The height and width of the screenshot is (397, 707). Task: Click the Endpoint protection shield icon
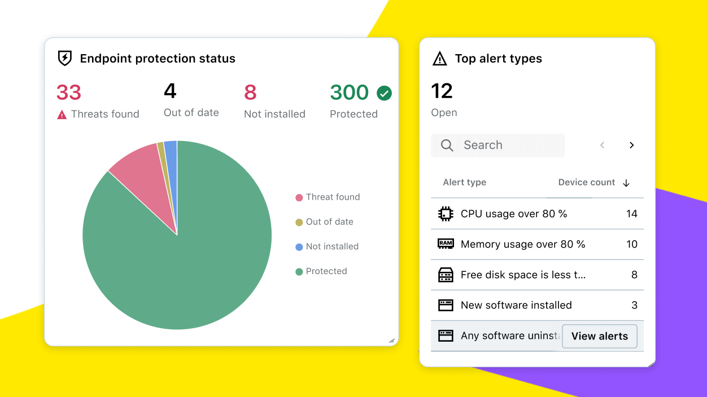64,58
